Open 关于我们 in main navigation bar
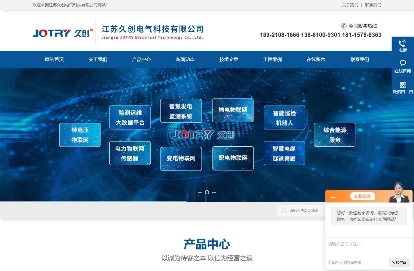The width and height of the screenshot is (414, 271). pos(98,60)
